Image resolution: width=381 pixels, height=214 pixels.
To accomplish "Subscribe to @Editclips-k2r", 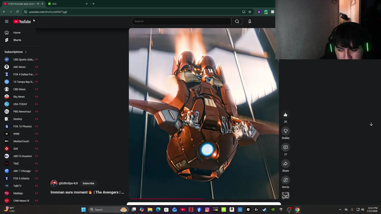I will [88, 183].
